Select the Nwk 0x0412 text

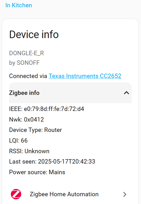tap(26, 119)
